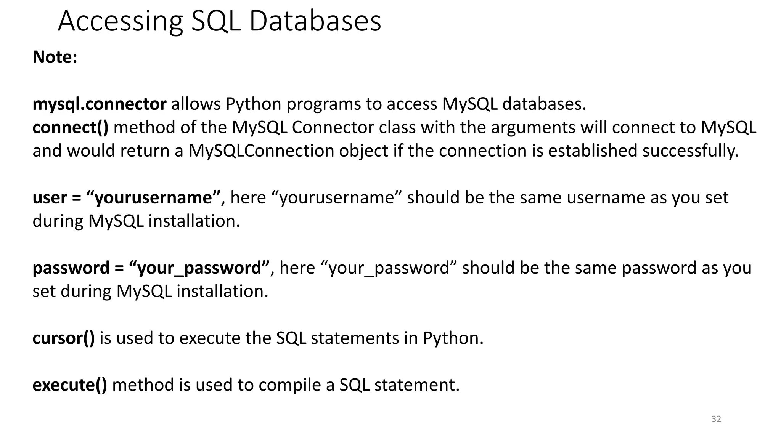This screenshot has width=781, height=439.
Task: Click slide number 32
Action: pyautogui.click(x=716, y=419)
